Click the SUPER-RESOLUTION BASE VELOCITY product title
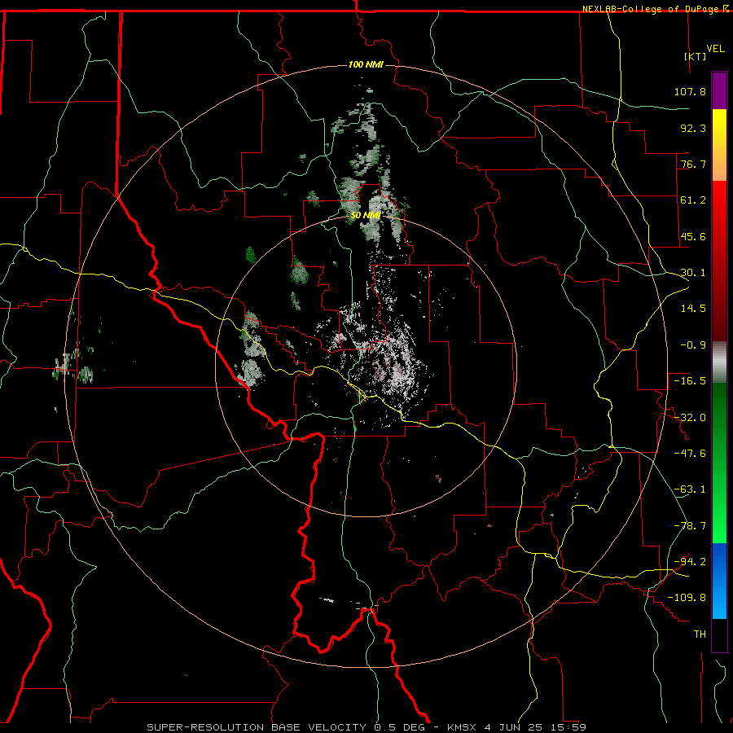The height and width of the screenshot is (733, 733). [257, 727]
